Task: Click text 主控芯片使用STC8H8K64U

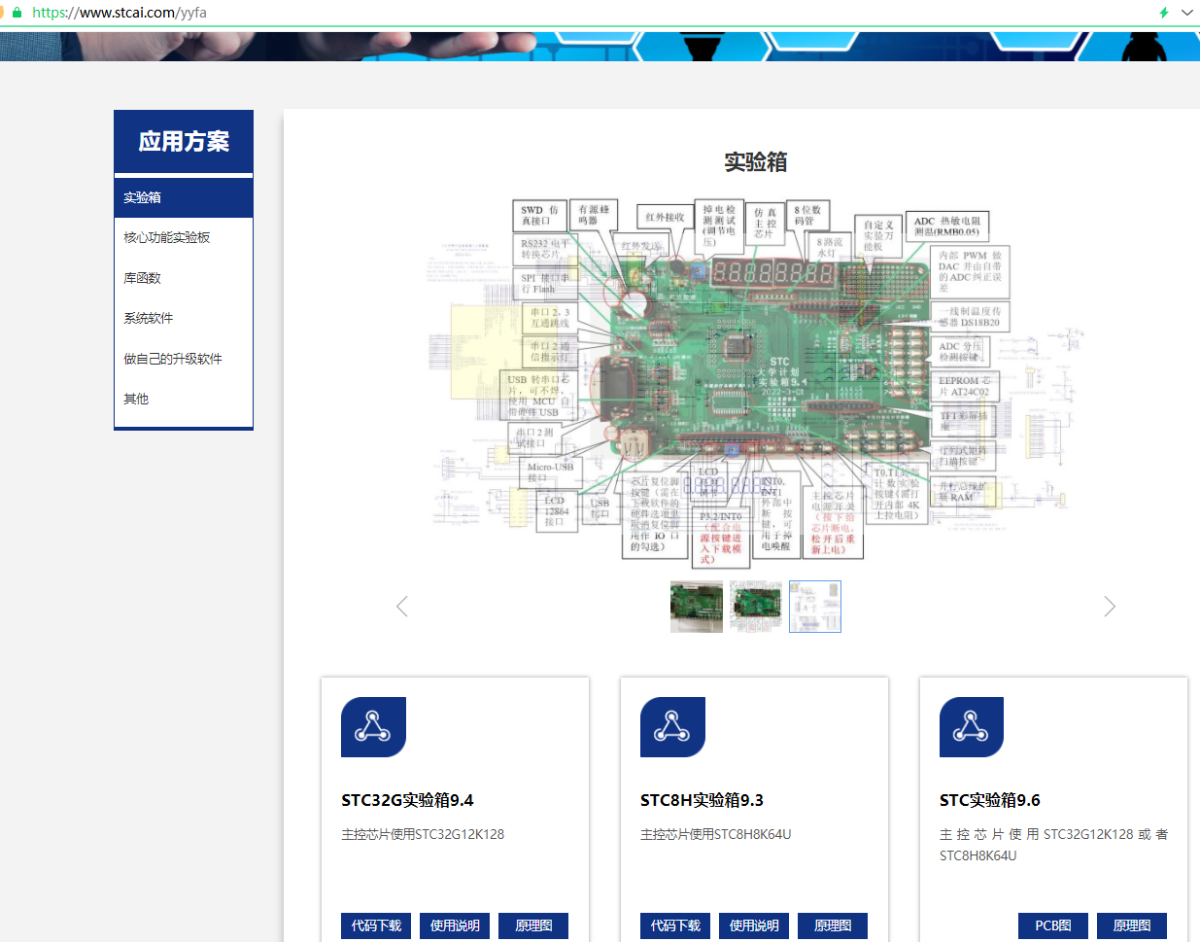Action: [716, 834]
